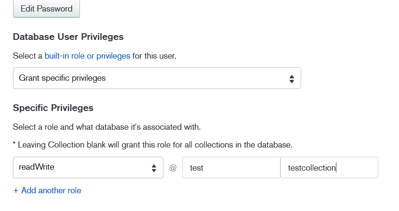Screen dimensions: 399x211
Task: Click the Edit Password button
Action: point(46,9)
